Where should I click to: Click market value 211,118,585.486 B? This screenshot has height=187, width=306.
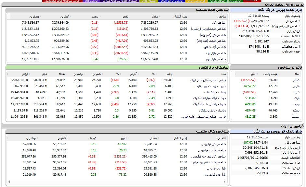click(x=256, y=31)
